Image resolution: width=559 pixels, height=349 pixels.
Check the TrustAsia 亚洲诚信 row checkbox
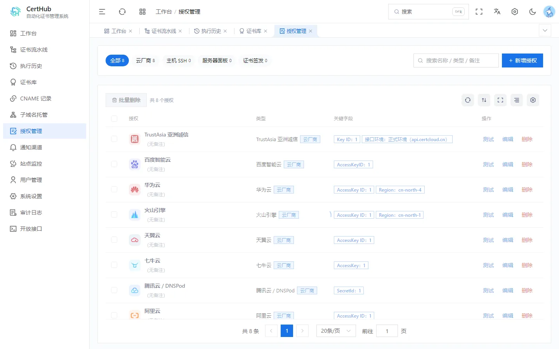[114, 139]
